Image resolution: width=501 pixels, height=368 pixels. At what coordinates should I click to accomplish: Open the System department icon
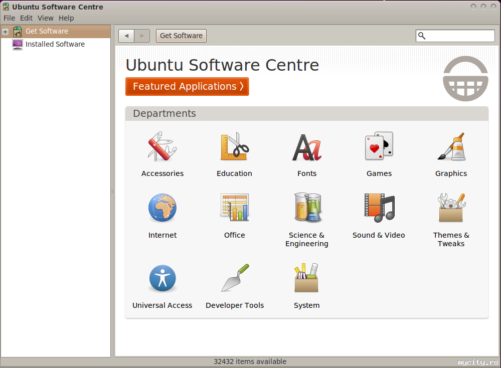[x=306, y=278]
